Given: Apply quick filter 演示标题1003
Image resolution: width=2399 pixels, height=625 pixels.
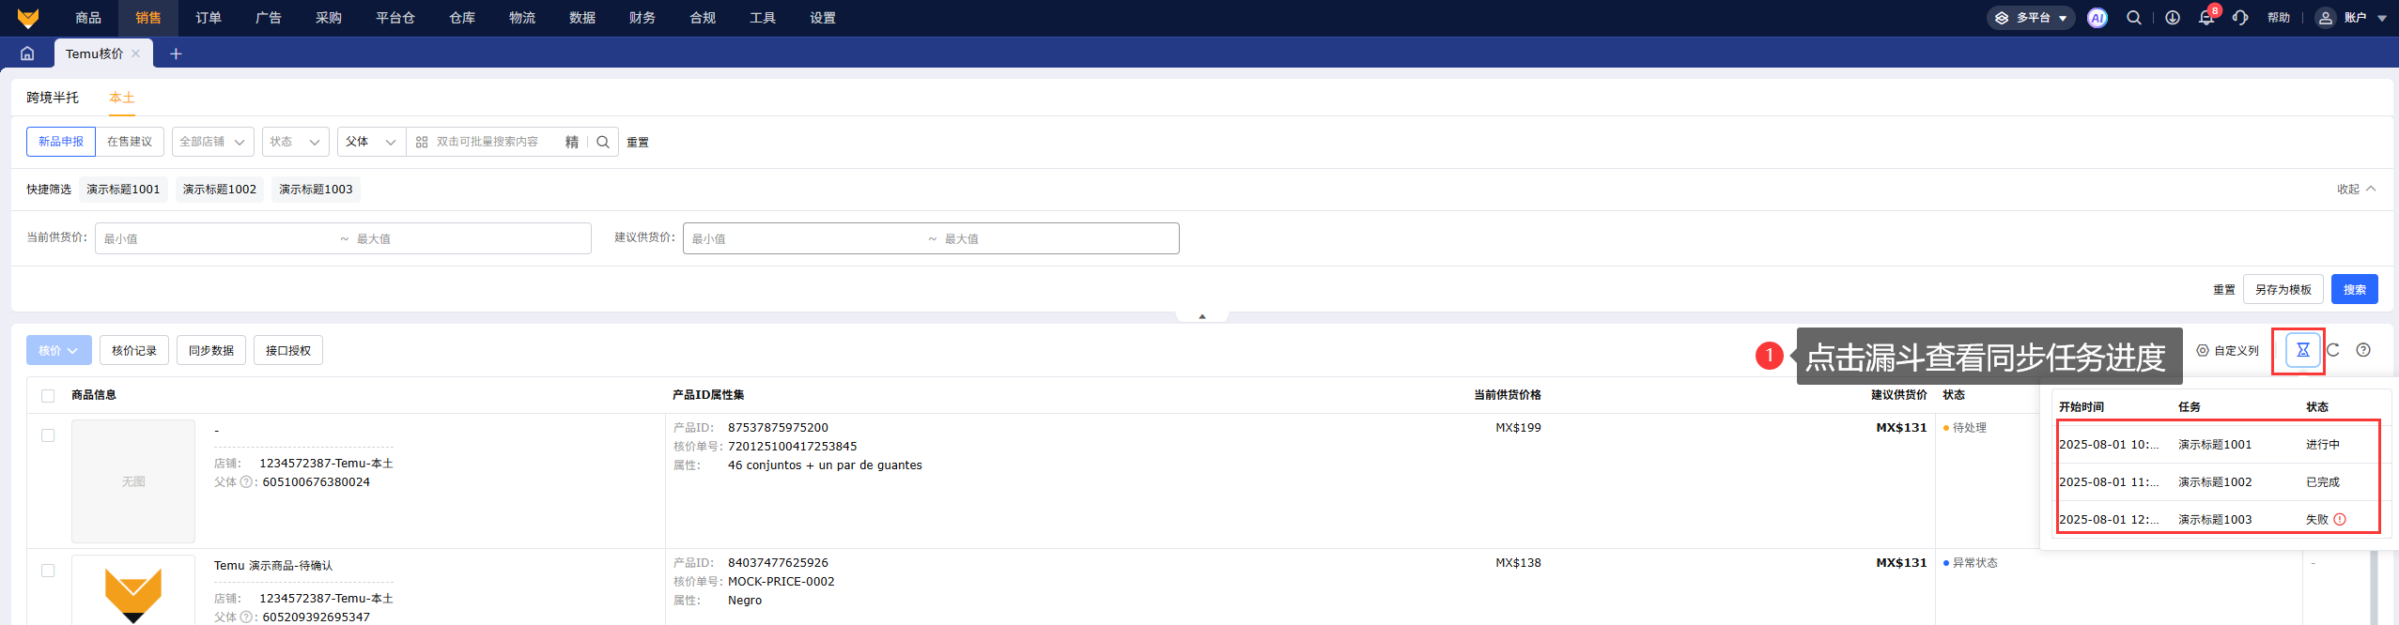Looking at the screenshot, I should (316, 190).
